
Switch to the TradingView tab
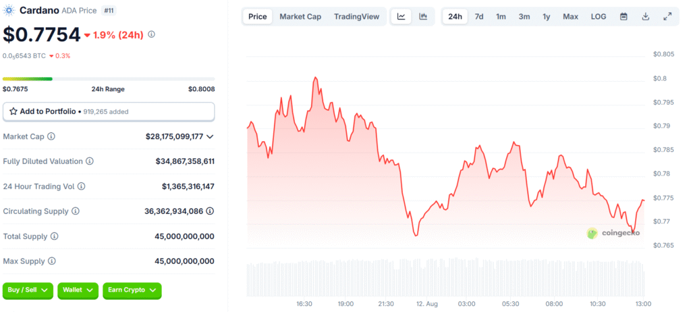[356, 16]
